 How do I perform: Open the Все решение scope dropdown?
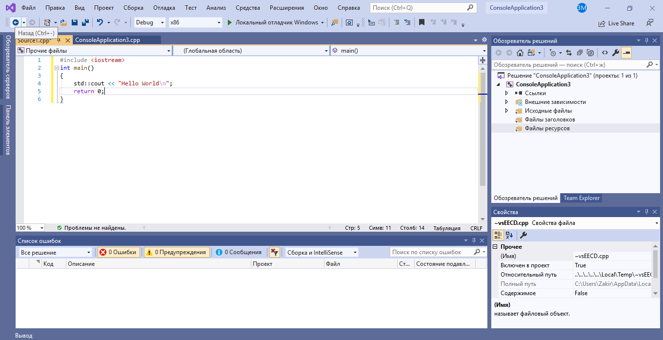(x=55, y=253)
